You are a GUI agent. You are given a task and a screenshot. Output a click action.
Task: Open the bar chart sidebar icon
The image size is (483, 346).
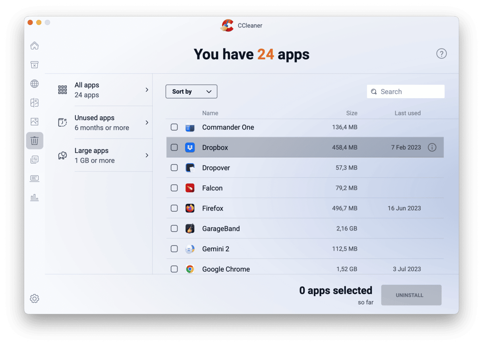[35, 197]
